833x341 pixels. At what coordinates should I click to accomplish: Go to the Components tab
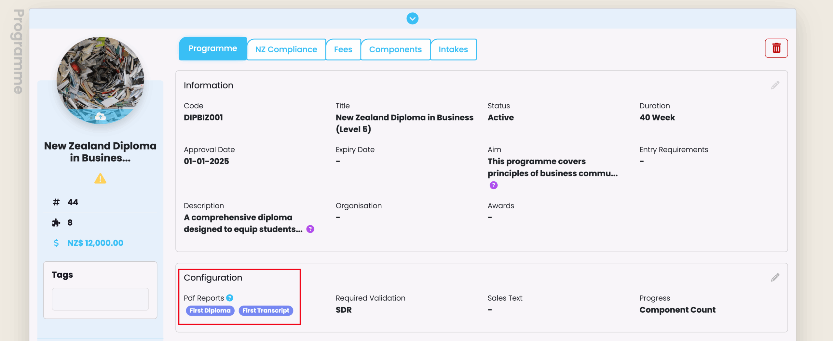[395, 49]
